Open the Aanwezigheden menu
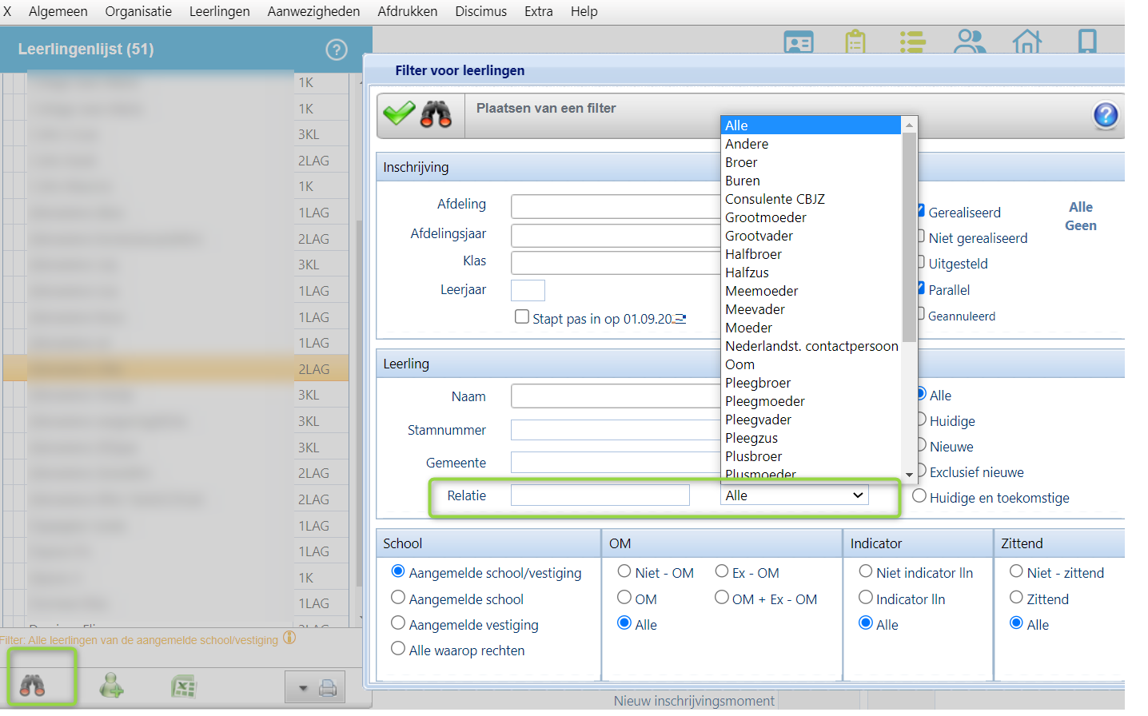 pos(313,11)
